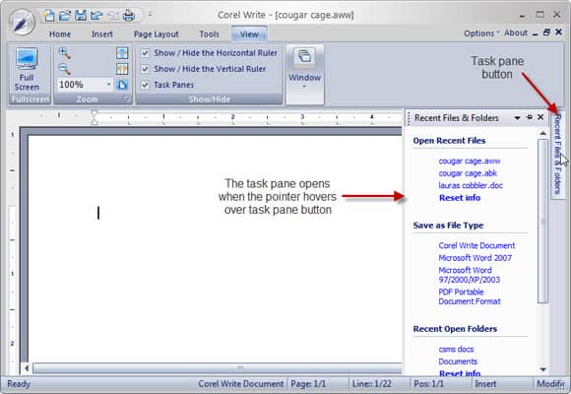The image size is (571, 394).
Task: Click About in the top bar
Action: click(516, 33)
